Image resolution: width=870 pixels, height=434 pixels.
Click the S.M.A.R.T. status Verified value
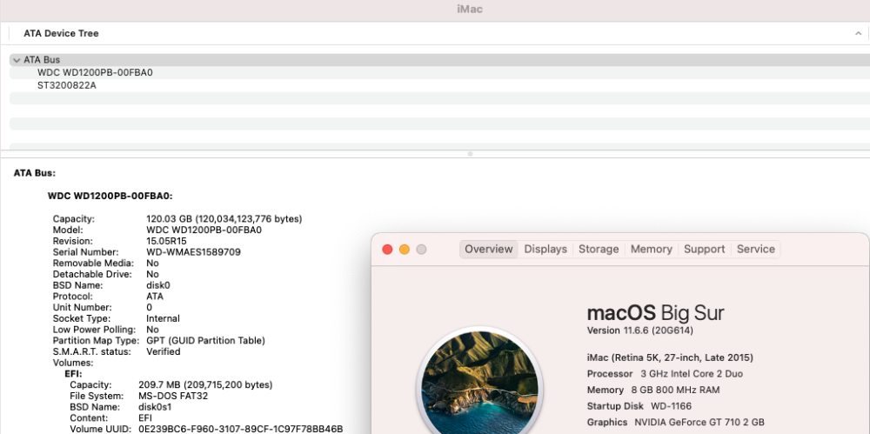pyautogui.click(x=164, y=352)
